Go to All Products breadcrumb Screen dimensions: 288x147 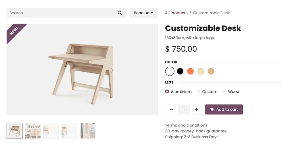(176, 13)
